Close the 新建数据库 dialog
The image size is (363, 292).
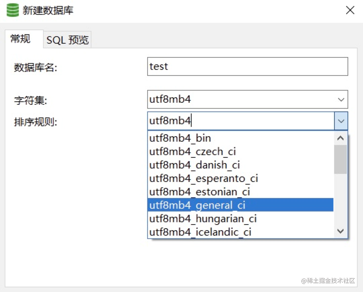click(350, 10)
